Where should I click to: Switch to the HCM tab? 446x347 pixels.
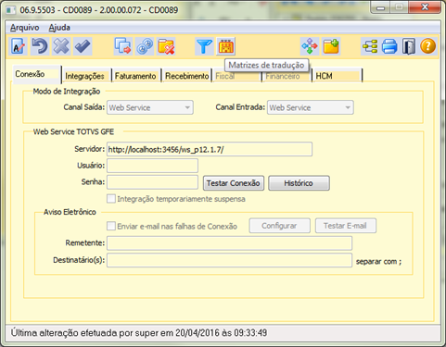[337, 76]
